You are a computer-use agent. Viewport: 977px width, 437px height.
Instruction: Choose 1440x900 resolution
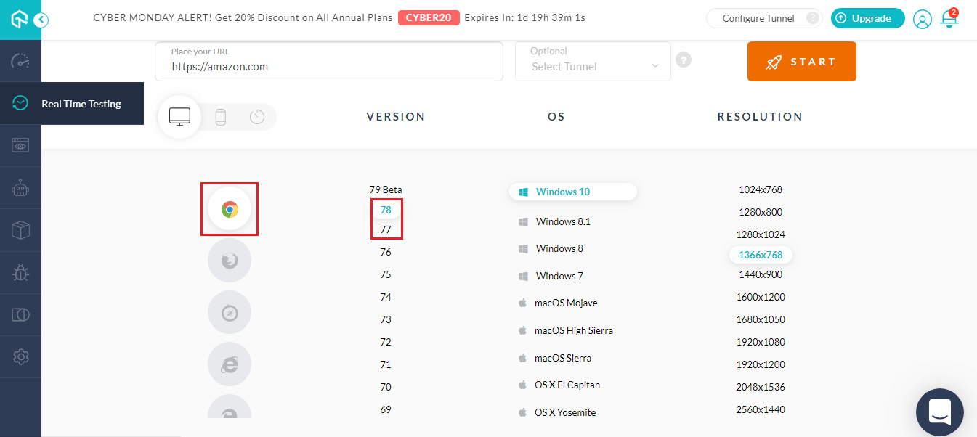(761, 274)
